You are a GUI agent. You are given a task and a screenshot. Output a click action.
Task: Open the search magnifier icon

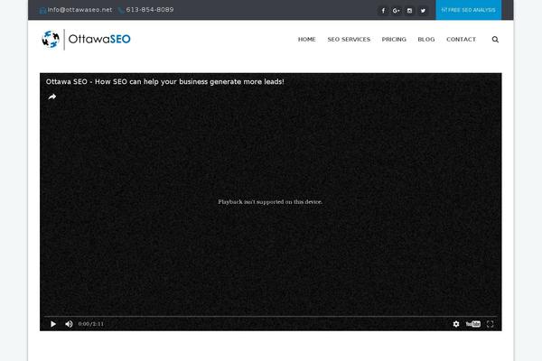coord(495,40)
